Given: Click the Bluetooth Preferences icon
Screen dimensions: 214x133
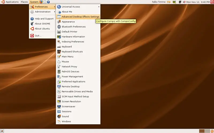Looking at the screenshot, I should (x=59, y=27).
